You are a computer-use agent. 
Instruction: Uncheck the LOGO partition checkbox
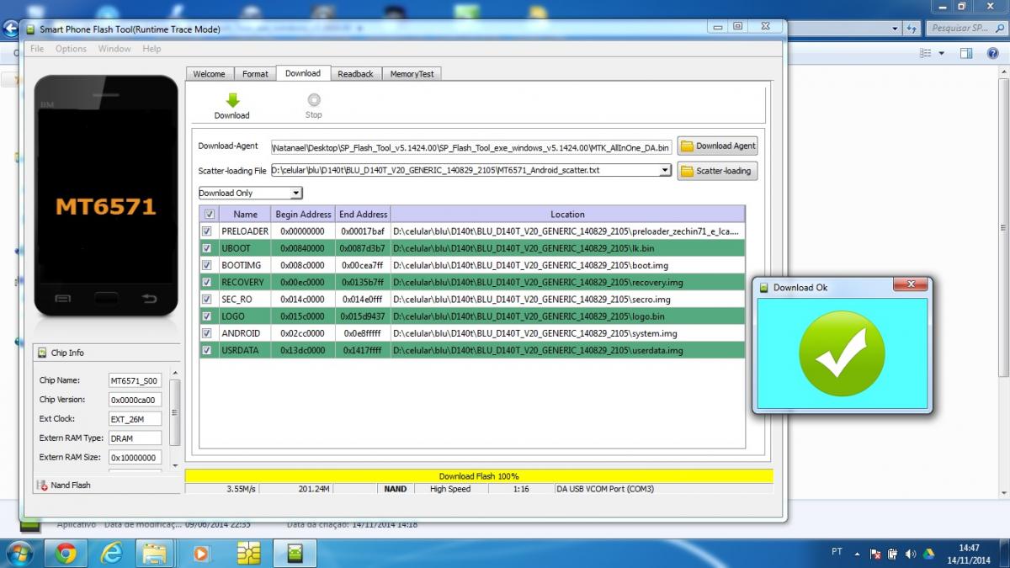[207, 316]
